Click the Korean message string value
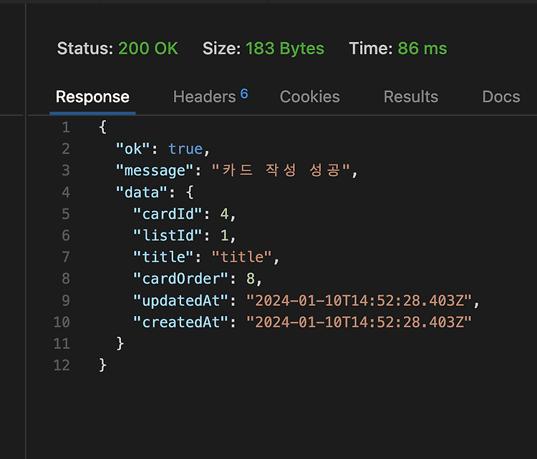537x459 pixels. pos(281,170)
